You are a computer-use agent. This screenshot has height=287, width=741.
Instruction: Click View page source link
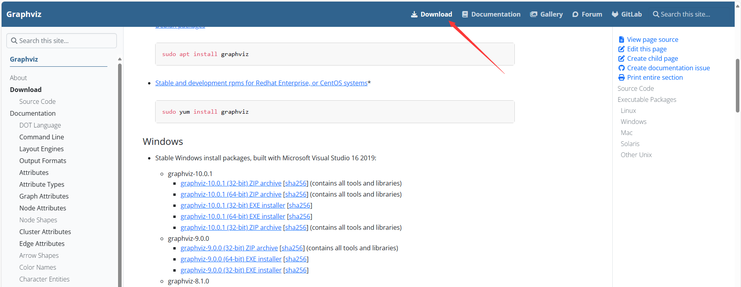click(653, 39)
